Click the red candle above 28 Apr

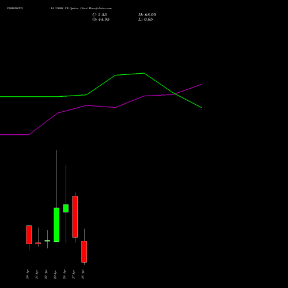(84, 252)
